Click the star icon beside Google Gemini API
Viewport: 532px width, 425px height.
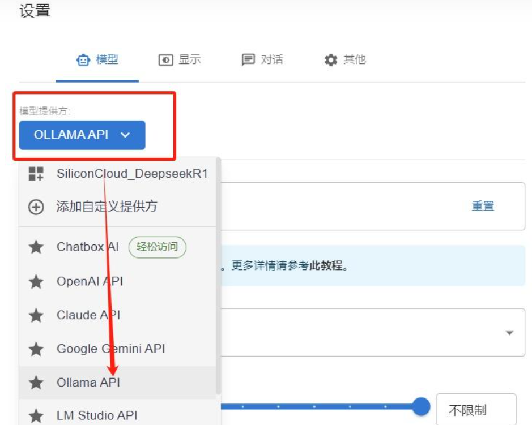coord(36,349)
